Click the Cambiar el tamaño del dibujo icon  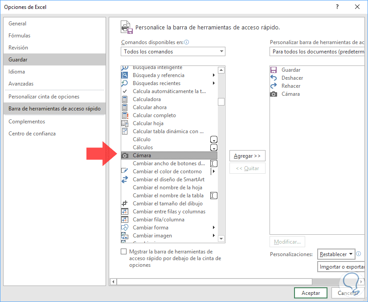pos(125,203)
